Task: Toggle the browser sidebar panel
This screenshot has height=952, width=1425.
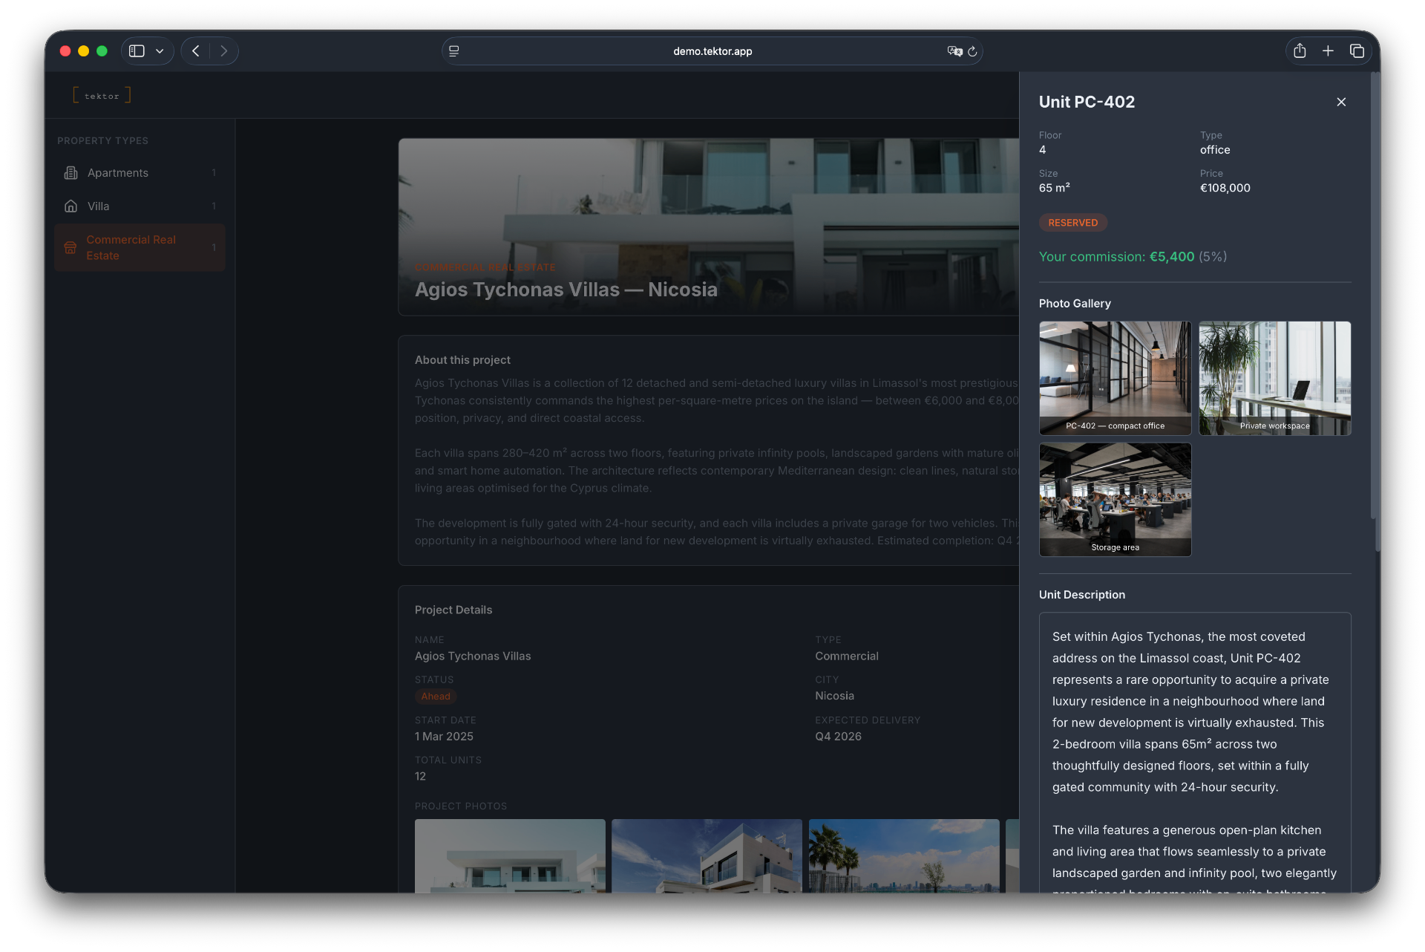Action: [x=136, y=50]
